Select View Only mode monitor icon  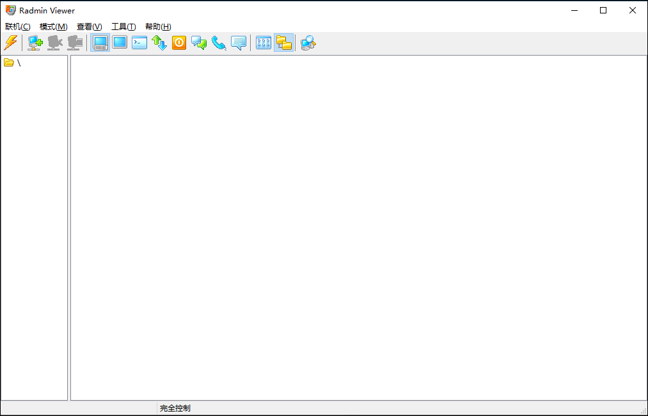coord(120,43)
